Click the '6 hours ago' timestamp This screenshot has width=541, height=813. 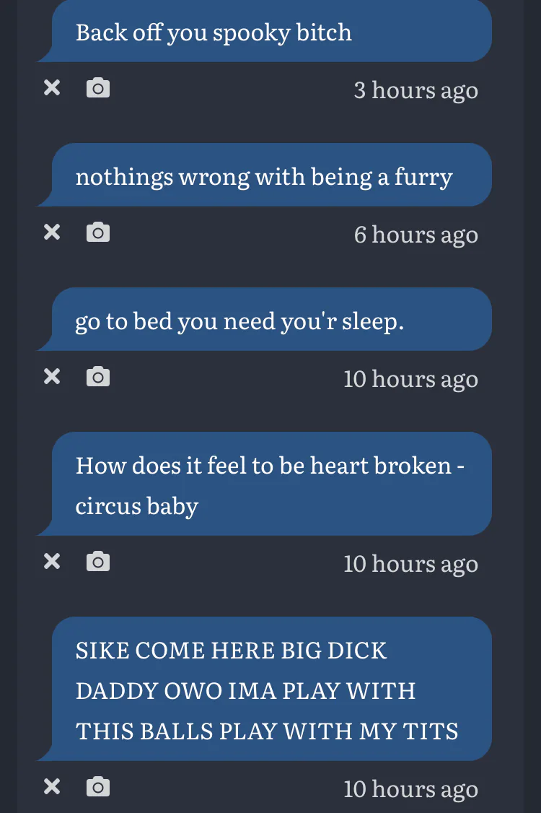[415, 235]
